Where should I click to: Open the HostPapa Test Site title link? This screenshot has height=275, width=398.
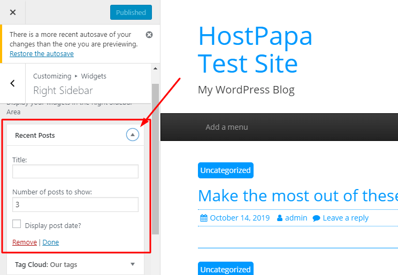[x=255, y=50]
